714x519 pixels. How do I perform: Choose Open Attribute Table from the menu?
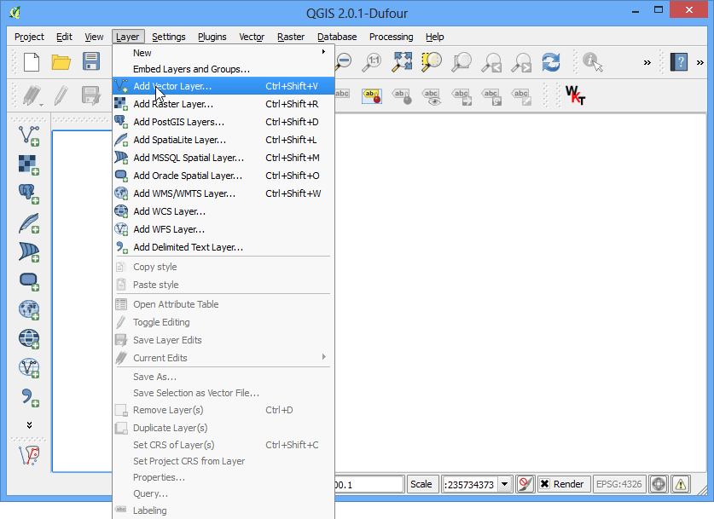coord(176,303)
